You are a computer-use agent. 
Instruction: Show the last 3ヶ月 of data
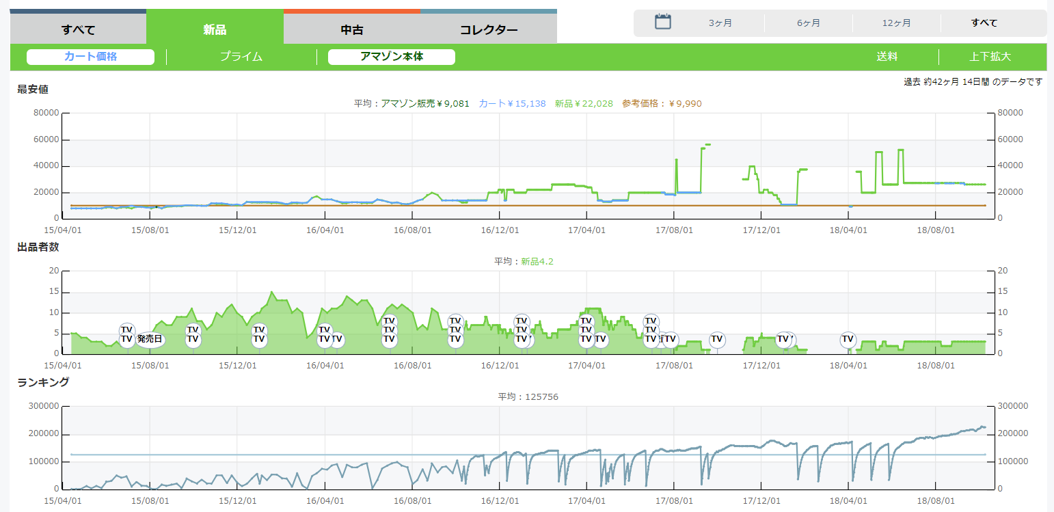[720, 23]
